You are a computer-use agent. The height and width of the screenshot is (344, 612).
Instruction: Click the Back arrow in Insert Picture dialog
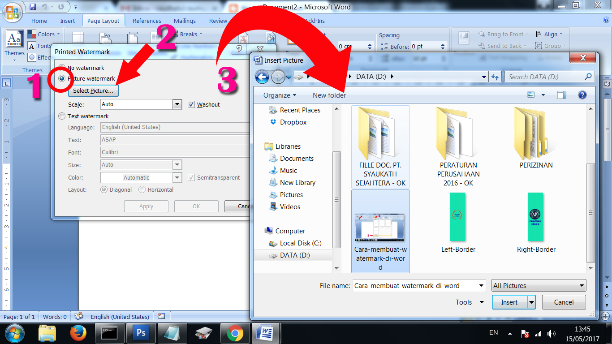point(262,77)
